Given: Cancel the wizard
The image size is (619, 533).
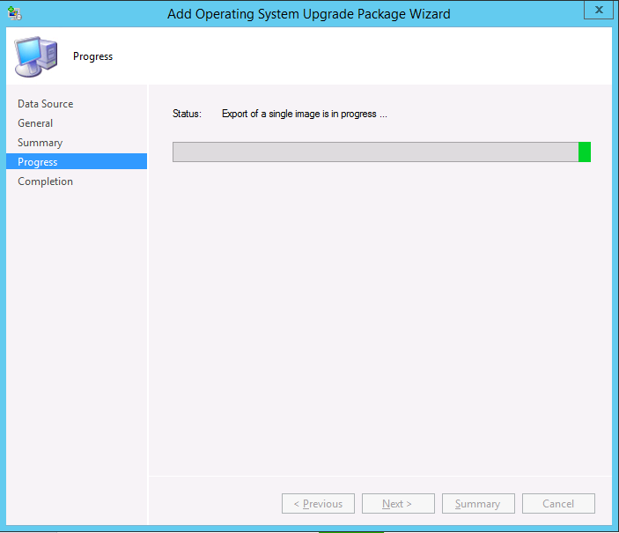Looking at the screenshot, I should coord(558,503).
